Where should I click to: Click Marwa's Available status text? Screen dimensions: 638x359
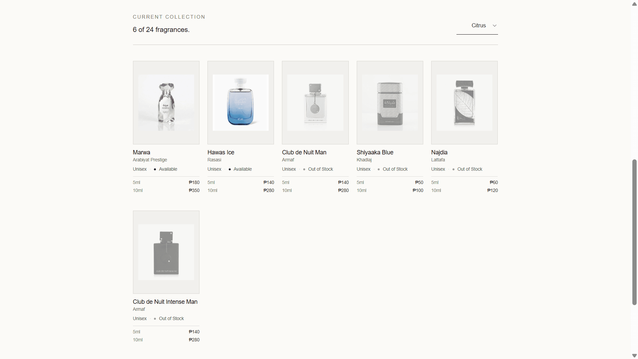(x=168, y=169)
